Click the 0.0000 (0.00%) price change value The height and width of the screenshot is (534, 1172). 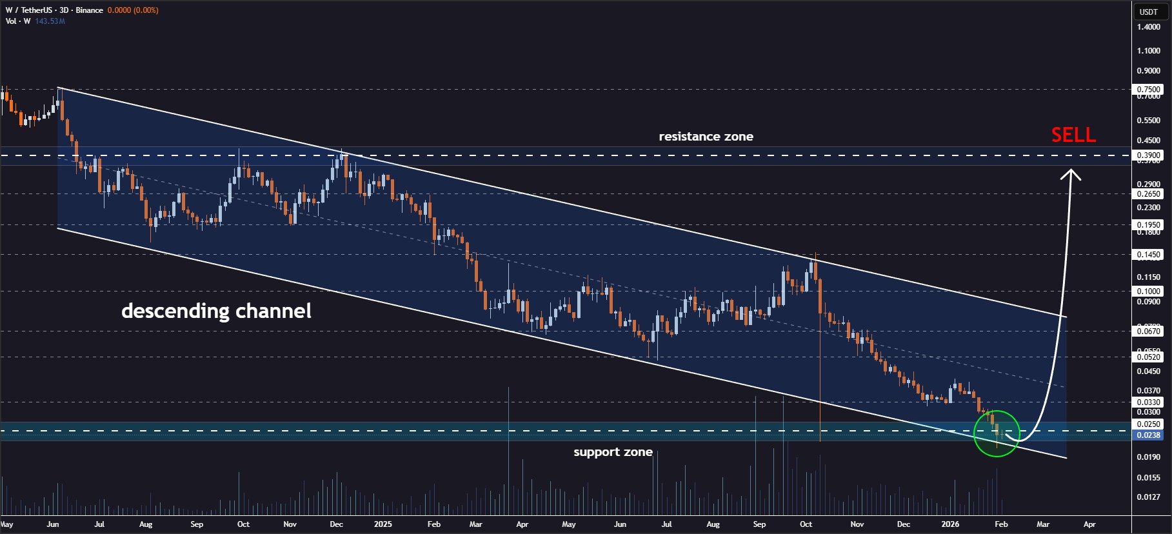click(133, 10)
